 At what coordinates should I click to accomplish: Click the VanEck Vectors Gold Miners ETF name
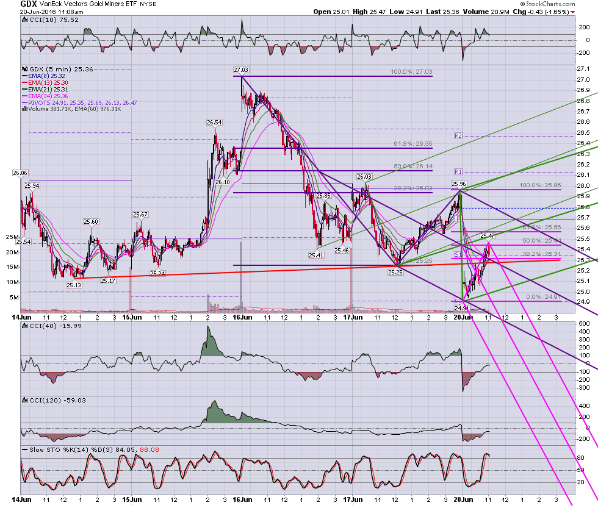(x=88, y=4)
